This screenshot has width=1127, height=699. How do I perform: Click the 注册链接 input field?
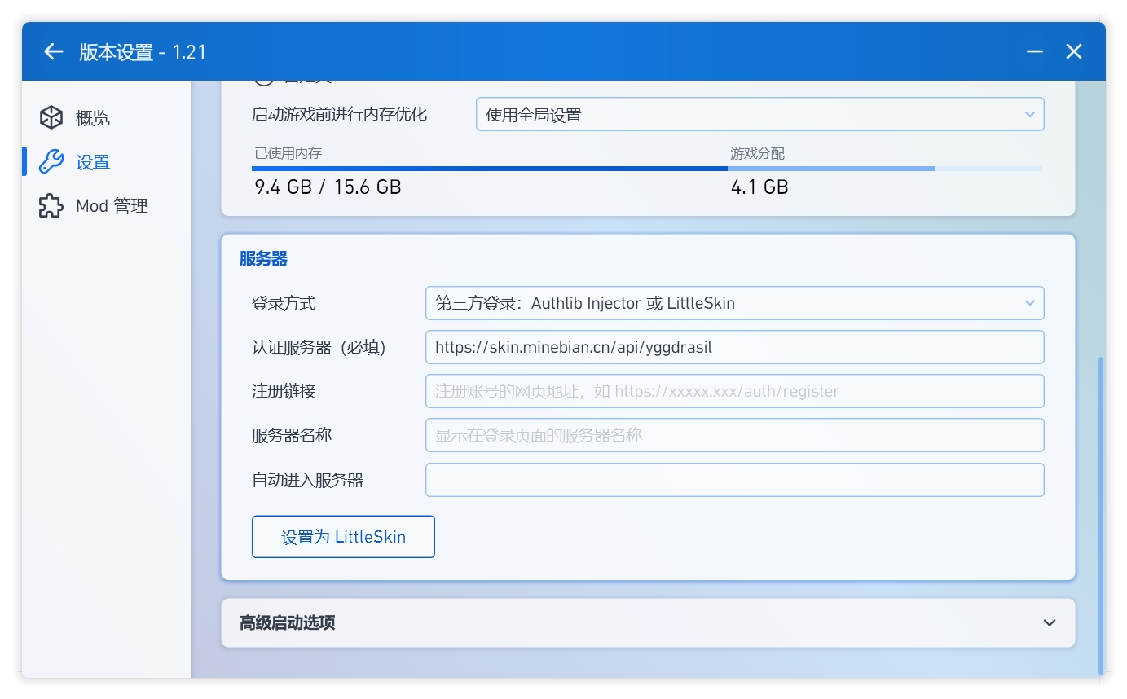tap(733, 391)
